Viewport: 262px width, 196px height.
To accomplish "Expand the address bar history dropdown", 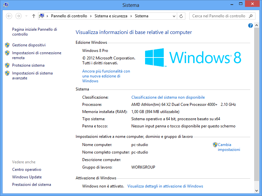I will 174,16.
